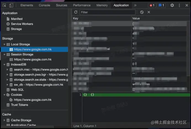Select the row whose key ends in 'cal'

[x=129, y=49]
